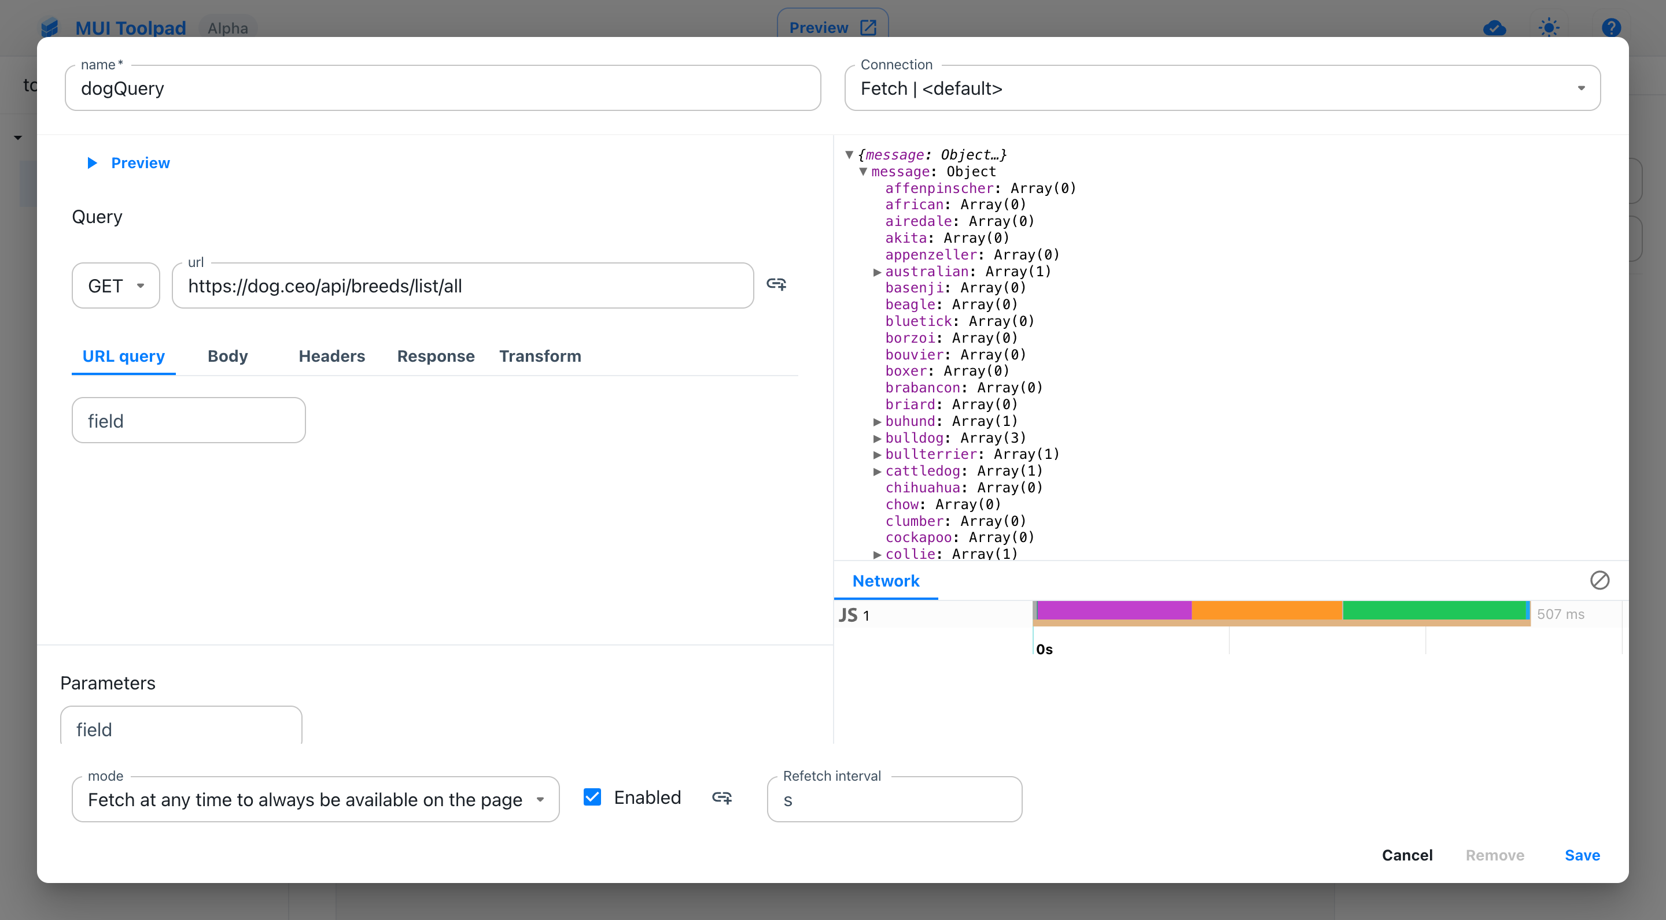Focus the name input field dogQuery
Viewport: 1666px width, 920px height.
(443, 88)
